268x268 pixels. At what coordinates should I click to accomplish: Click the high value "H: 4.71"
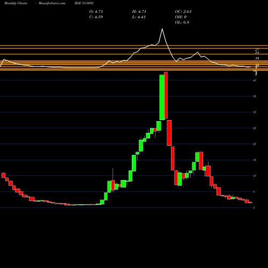[x=139, y=12]
